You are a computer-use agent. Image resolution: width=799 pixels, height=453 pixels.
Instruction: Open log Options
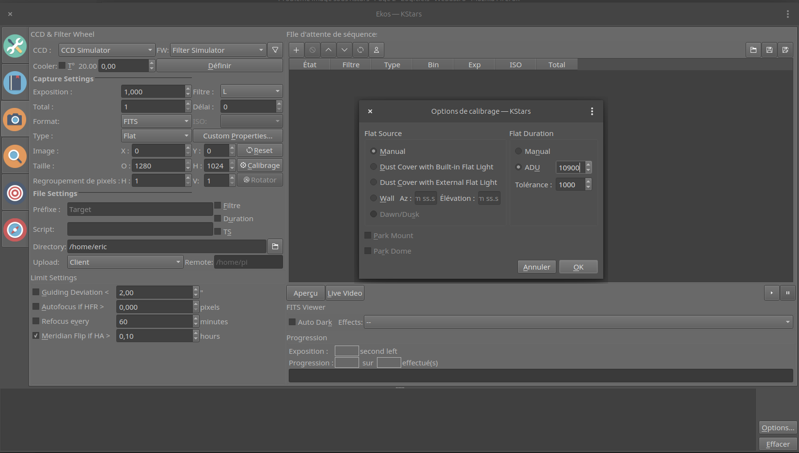[x=778, y=427]
